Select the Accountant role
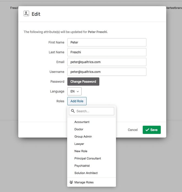182x192 pixels. tap(92, 122)
